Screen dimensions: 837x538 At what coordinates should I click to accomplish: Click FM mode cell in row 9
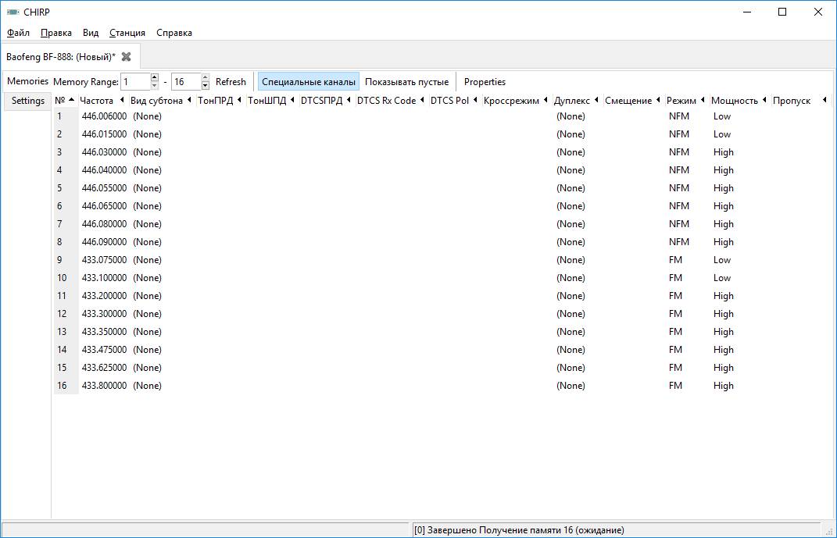[675, 260]
